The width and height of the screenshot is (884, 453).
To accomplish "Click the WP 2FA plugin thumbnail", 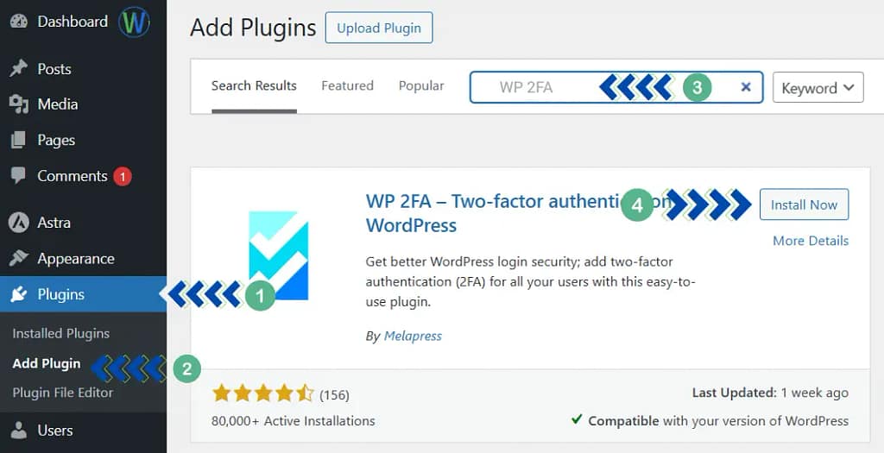I will 278,256.
